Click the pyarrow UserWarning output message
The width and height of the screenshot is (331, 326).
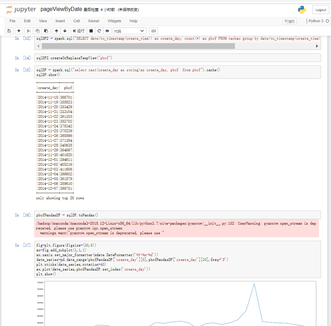pyautogui.click(x=177, y=228)
